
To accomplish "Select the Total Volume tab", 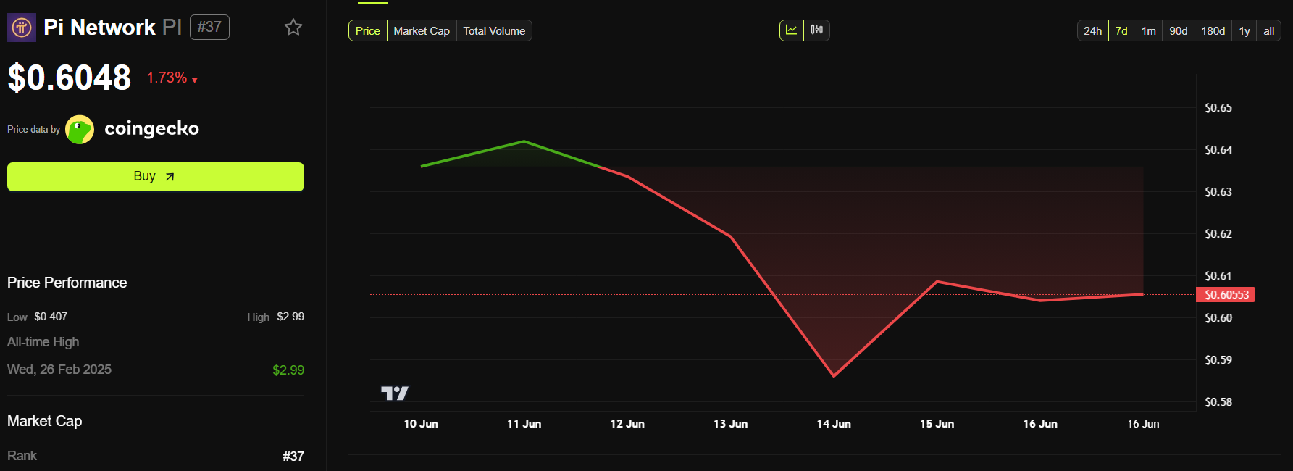I will tap(494, 30).
